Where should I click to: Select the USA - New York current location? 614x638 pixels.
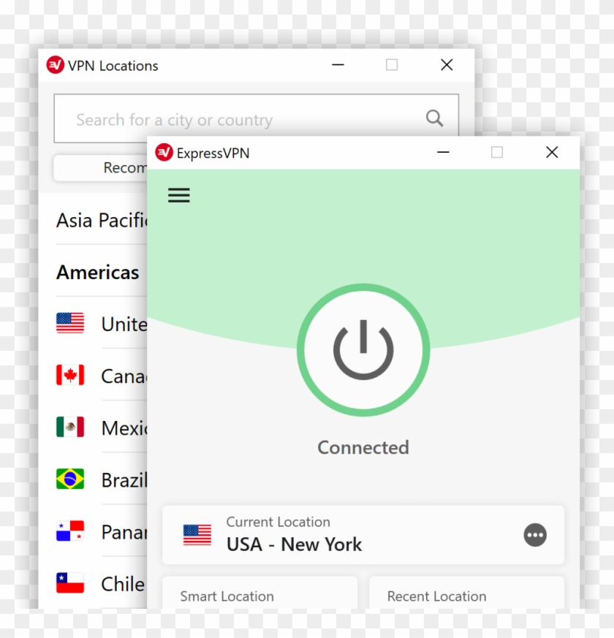363,535
